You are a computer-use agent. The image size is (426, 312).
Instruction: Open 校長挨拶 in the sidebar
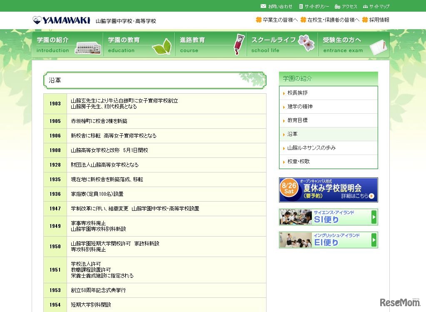tap(297, 93)
